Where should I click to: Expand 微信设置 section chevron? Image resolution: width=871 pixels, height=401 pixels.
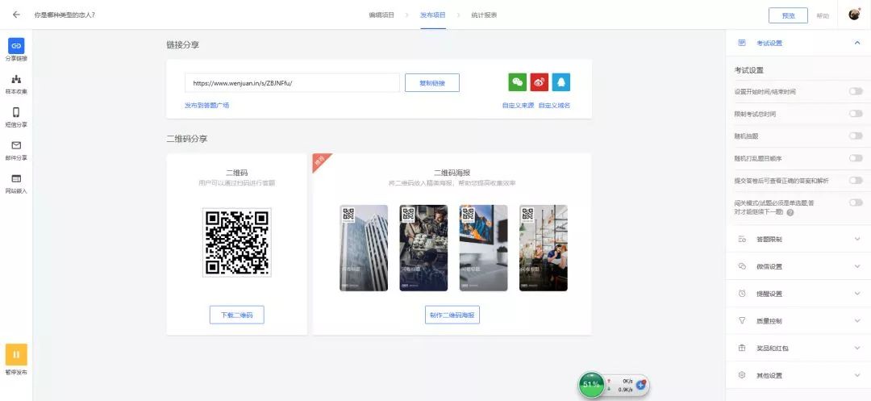pyautogui.click(x=857, y=266)
